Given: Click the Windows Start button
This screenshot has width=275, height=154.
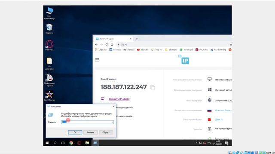Looking at the screenshot, I should [47, 143].
